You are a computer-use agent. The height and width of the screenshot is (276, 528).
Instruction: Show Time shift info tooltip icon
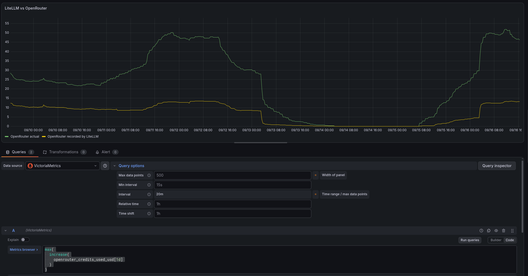coord(149,214)
